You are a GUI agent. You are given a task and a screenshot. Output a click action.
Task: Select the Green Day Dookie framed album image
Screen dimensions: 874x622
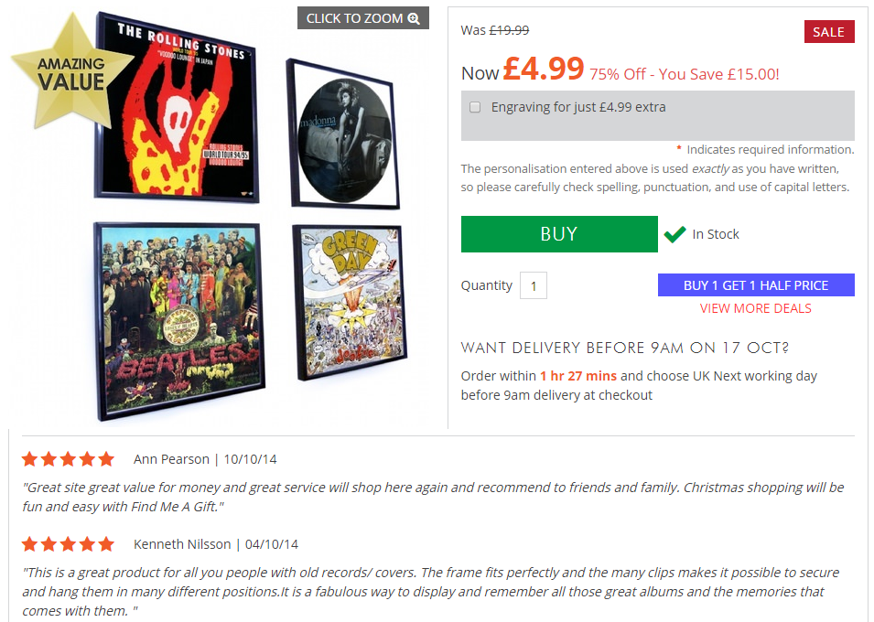350,302
